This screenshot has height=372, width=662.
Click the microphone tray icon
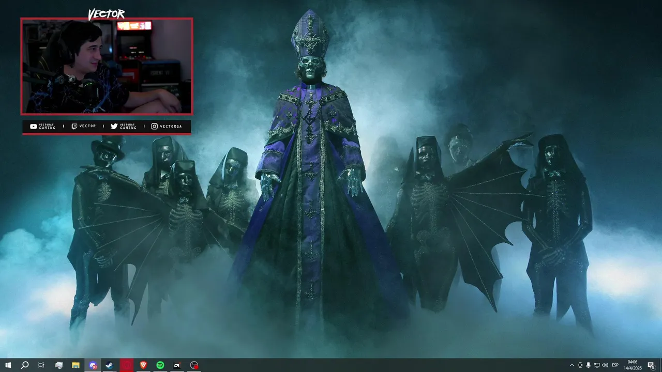pos(589,365)
